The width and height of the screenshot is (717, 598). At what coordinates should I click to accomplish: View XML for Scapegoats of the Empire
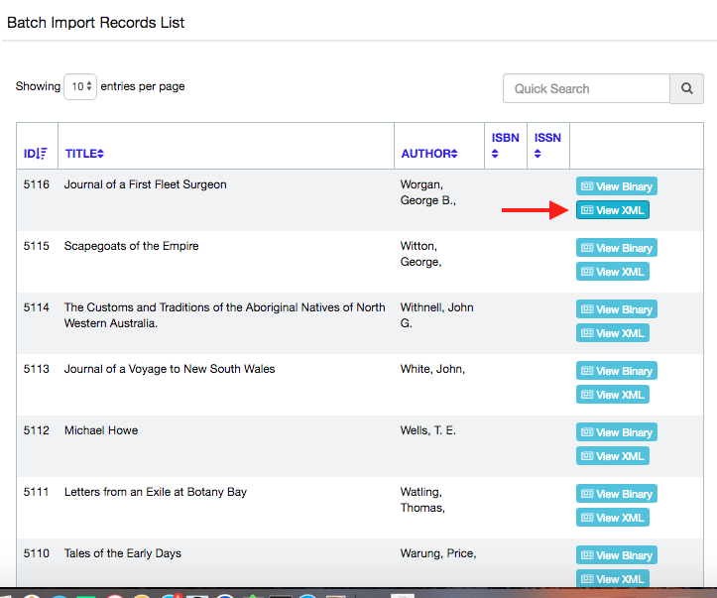[x=612, y=272]
